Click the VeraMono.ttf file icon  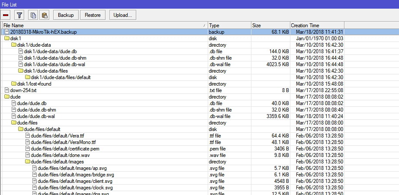[28, 142]
